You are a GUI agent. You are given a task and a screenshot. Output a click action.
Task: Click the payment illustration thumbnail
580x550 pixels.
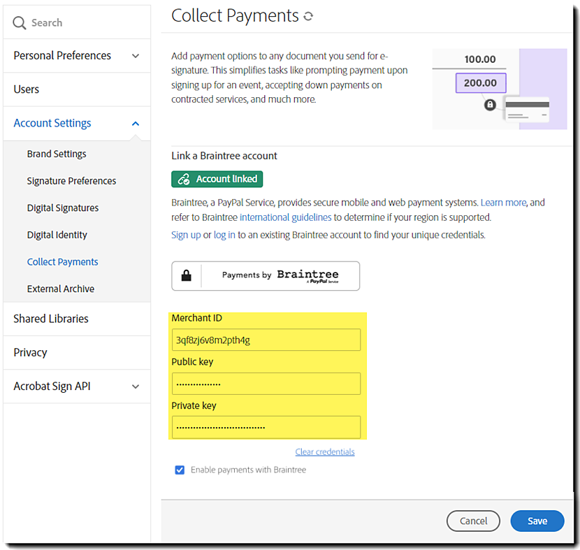tap(499, 89)
